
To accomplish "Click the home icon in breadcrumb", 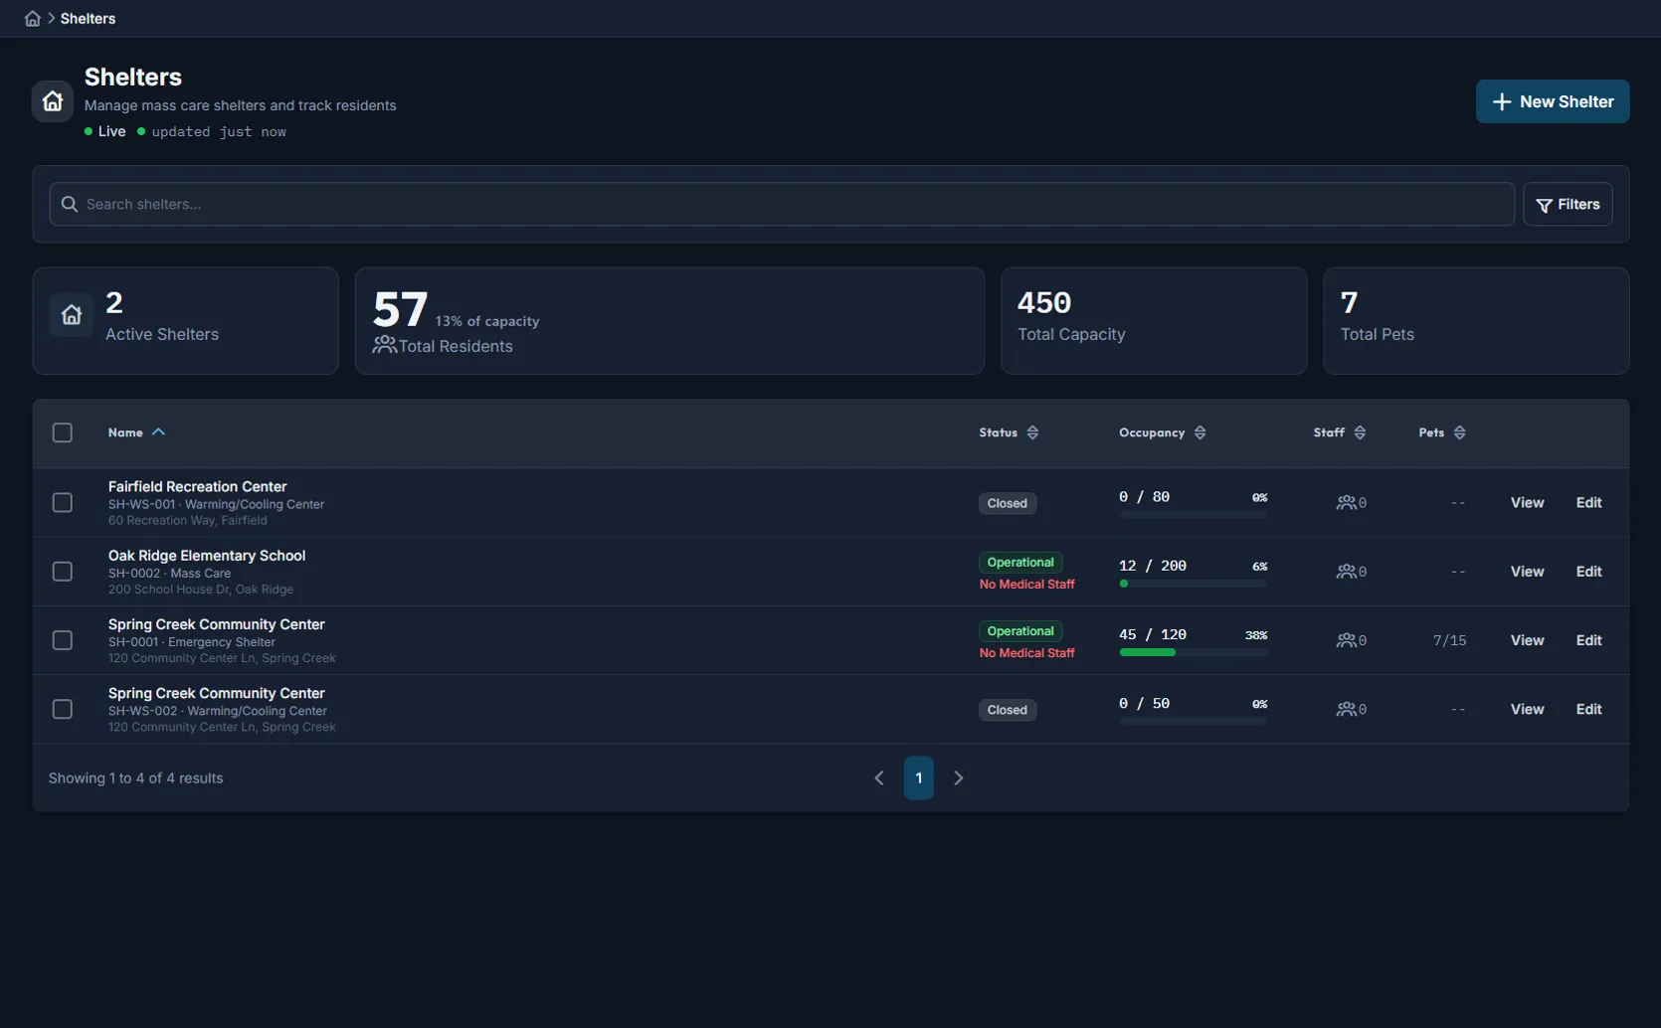I will click(33, 19).
